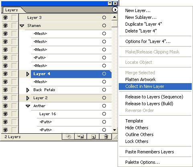Image resolution: width=193 pixels, height=167 pixels.
Task: Select the <Path> row under Stamen
Action: pyautogui.click(x=71, y=58)
